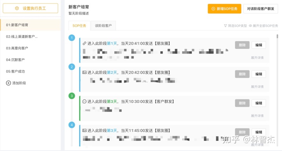The width and height of the screenshot is (282, 151).
Task: Click the image icon on task 2
Action: [x=84, y=72]
